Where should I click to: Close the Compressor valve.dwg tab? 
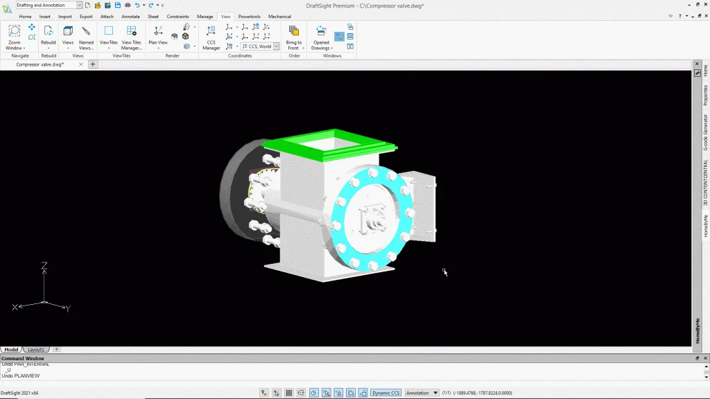[80, 64]
